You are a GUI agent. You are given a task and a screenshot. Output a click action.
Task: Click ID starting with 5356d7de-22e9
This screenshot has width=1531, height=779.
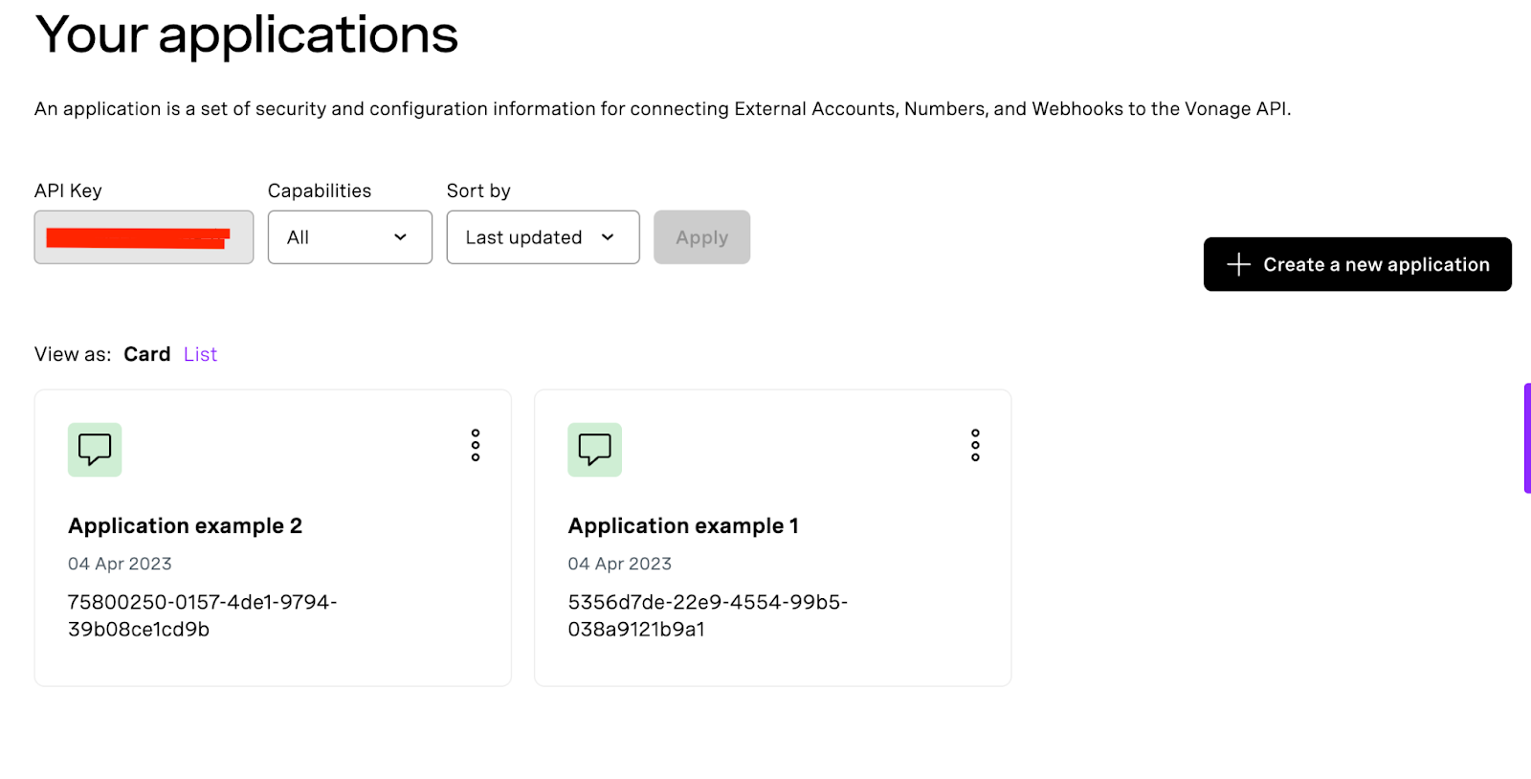click(x=707, y=615)
